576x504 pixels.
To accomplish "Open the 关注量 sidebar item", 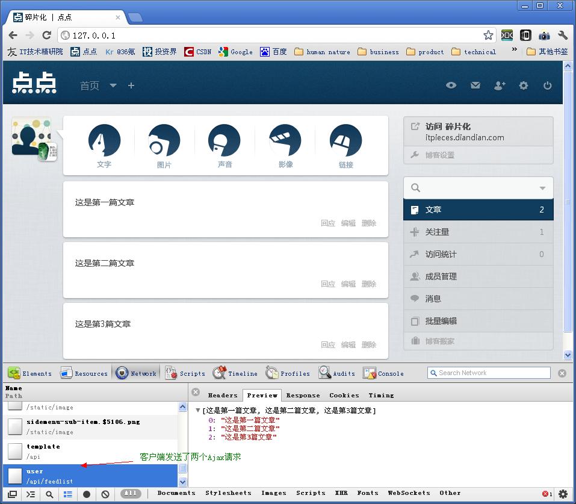I will pyautogui.click(x=478, y=232).
